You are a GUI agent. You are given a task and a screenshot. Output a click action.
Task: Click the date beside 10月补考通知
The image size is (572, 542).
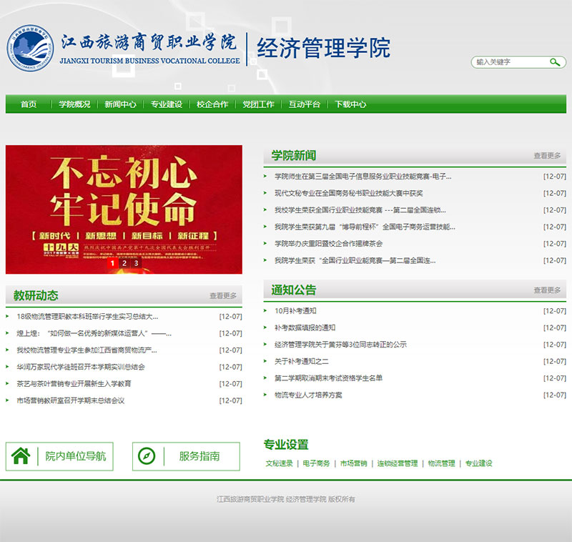pyautogui.click(x=555, y=311)
